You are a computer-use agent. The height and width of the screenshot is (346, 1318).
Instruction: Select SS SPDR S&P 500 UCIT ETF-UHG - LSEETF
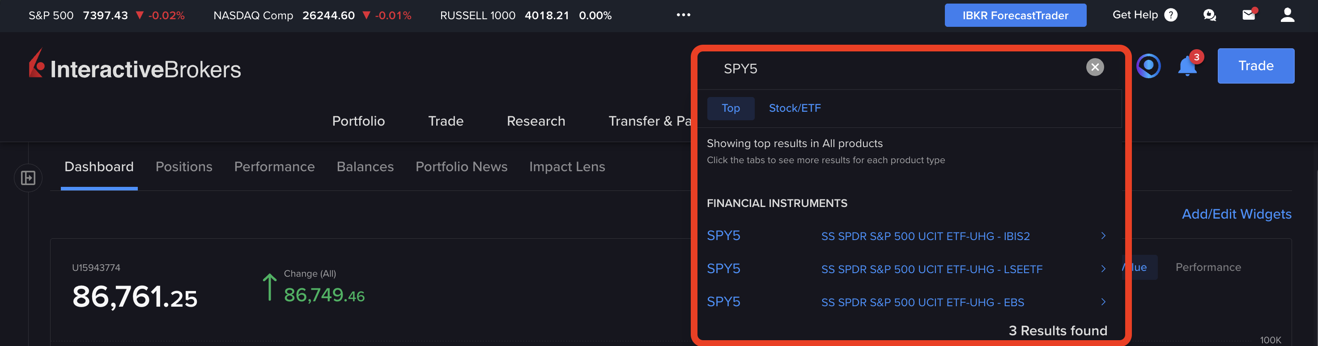click(931, 270)
